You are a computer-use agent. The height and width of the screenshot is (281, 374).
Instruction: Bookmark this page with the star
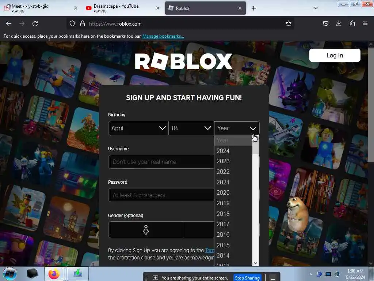pyautogui.click(x=289, y=24)
